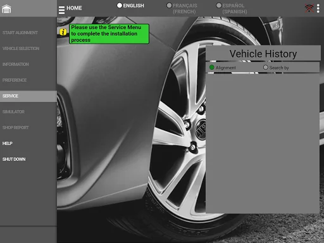The height and width of the screenshot is (243, 324).
Task: Open the three-dot overflow menu
Action: [318, 8]
